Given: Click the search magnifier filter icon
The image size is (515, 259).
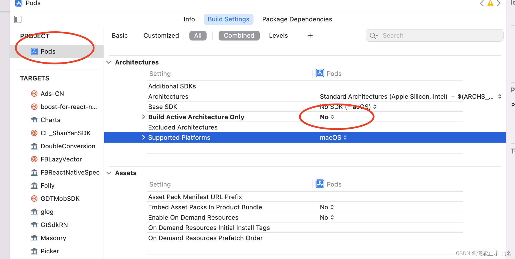Looking at the screenshot, I should 374,36.
